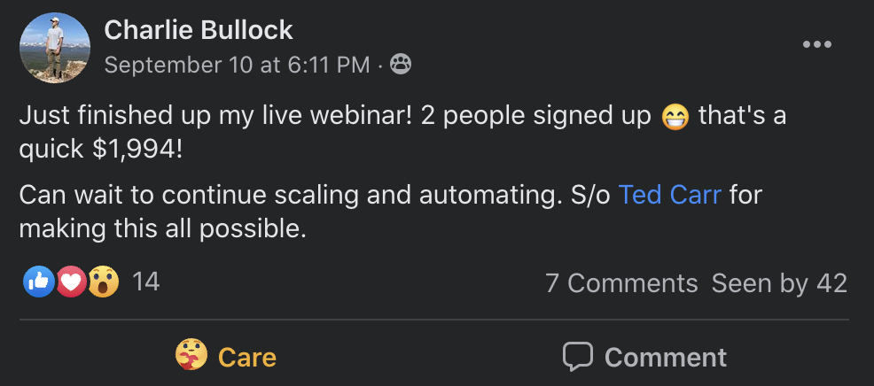
Task: Click the Wow face reaction icon
Action: tap(103, 282)
